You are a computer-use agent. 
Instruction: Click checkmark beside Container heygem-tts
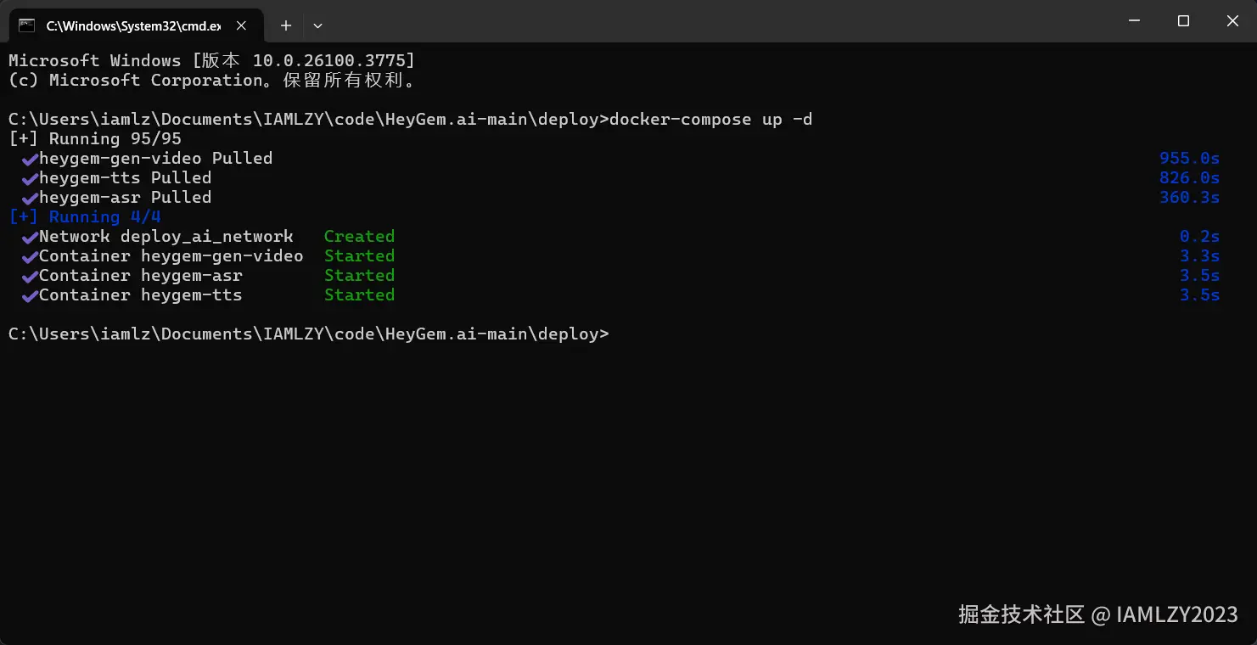tap(30, 295)
